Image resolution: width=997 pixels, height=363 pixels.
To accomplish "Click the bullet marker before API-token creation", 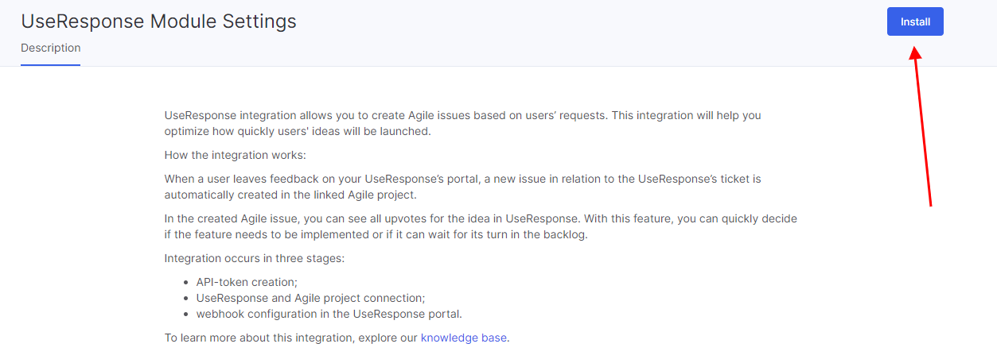I will click(x=185, y=283).
